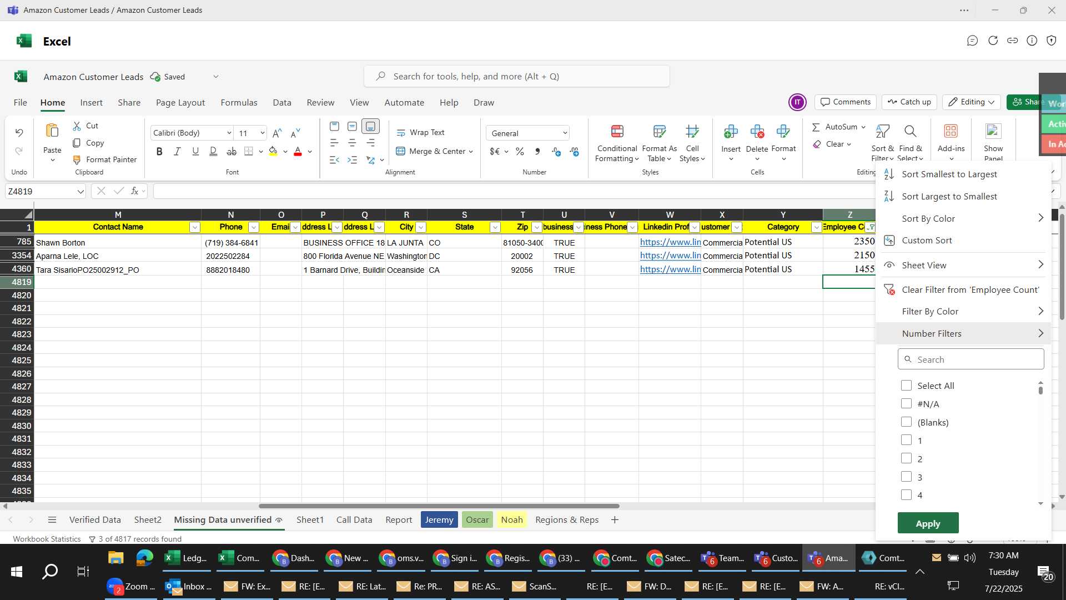Click the percent style icon
This screenshot has height=600, width=1066.
[520, 151]
